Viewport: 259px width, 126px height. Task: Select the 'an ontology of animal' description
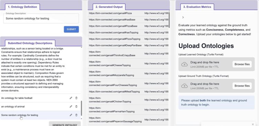click(13, 107)
